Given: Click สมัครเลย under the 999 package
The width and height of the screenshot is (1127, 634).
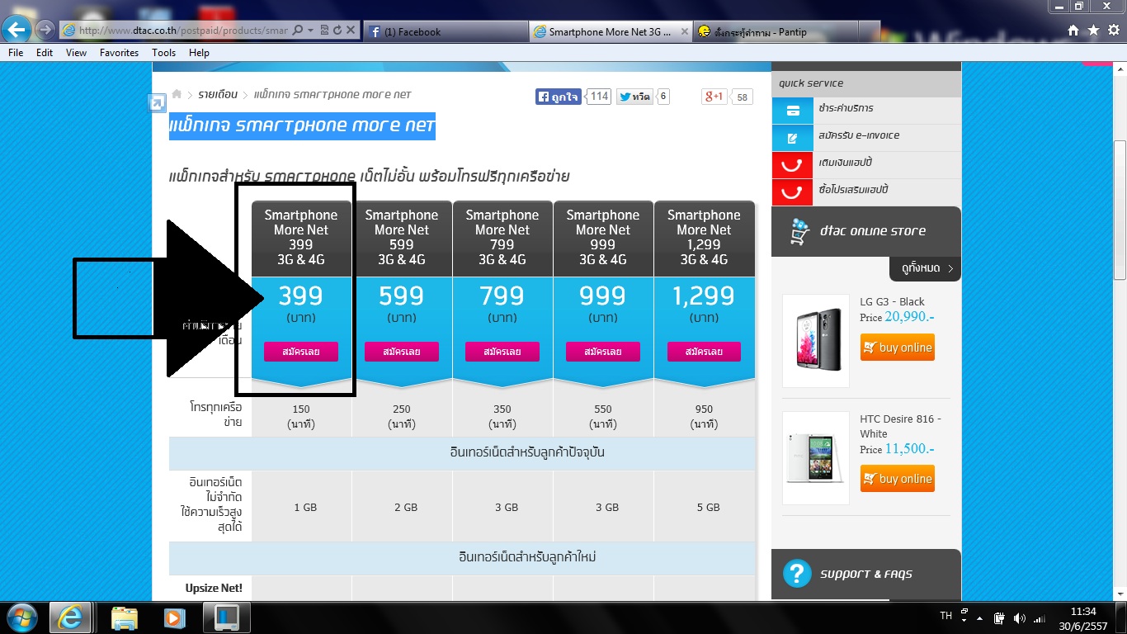Looking at the screenshot, I should (603, 352).
